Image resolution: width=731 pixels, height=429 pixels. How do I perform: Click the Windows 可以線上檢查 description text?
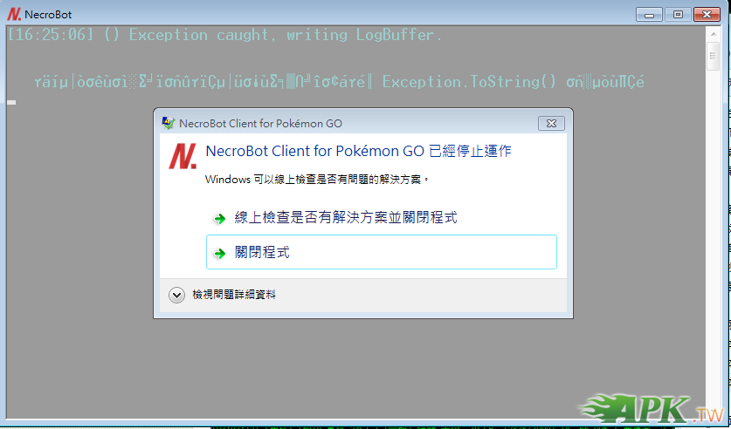[317, 179]
